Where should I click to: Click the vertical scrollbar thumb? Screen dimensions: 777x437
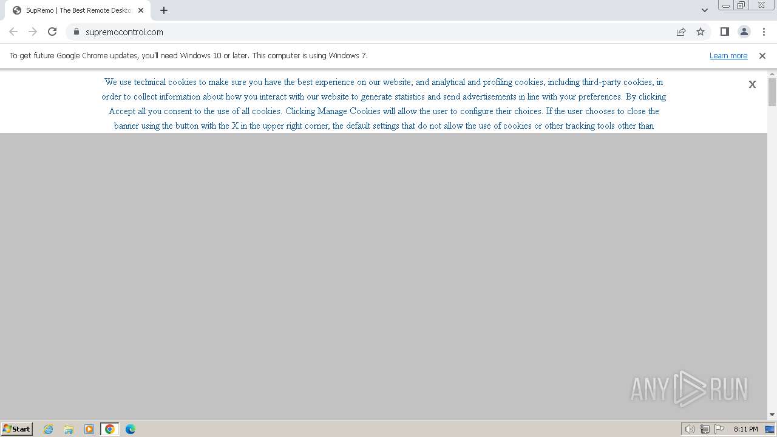click(x=772, y=92)
